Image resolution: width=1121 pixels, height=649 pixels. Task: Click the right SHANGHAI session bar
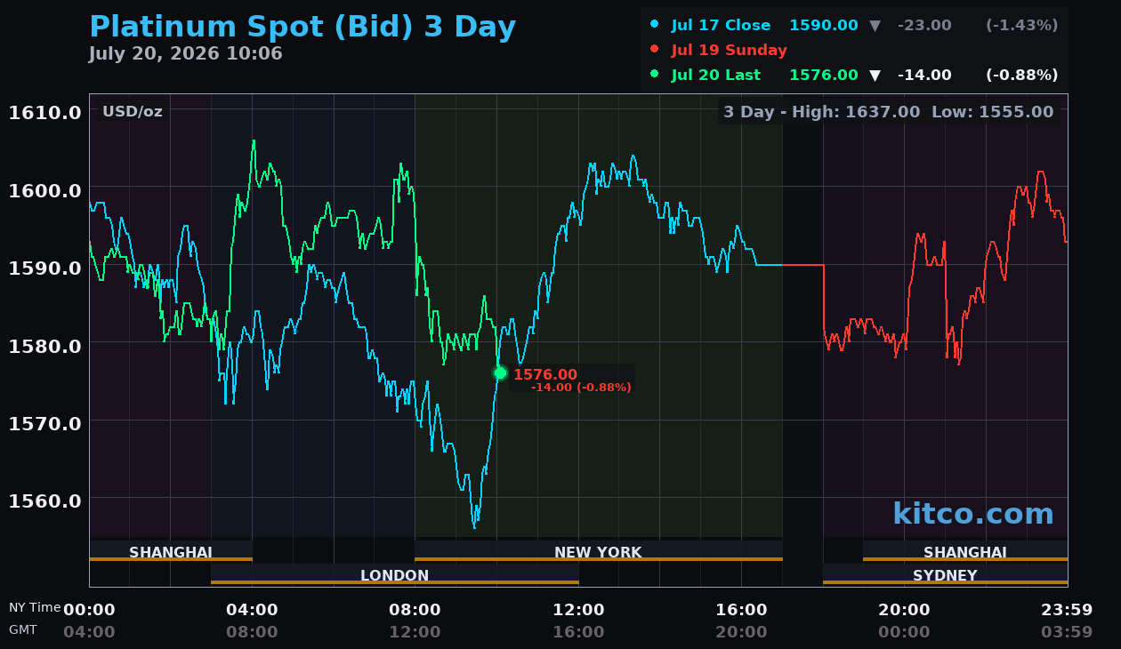(965, 551)
